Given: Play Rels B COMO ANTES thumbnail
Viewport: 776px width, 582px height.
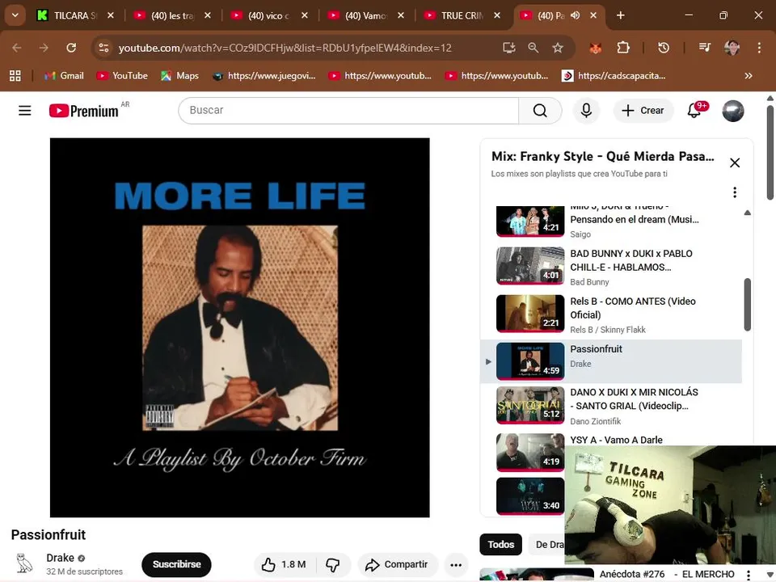Looking at the screenshot, I should (x=530, y=314).
